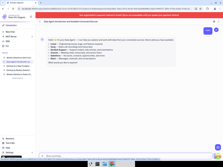The width and height of the screenshot is (223, 167).
Task: Click browser back button
Action: tap(3, 9)
